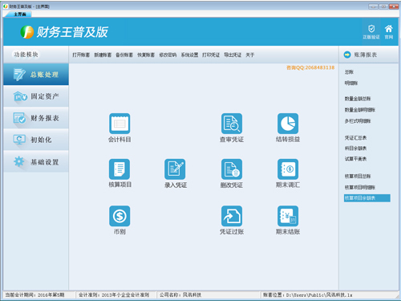Select the 固定资产 module in sidebar
Screen dimensions: 401x301
click(x=36, y=96)
